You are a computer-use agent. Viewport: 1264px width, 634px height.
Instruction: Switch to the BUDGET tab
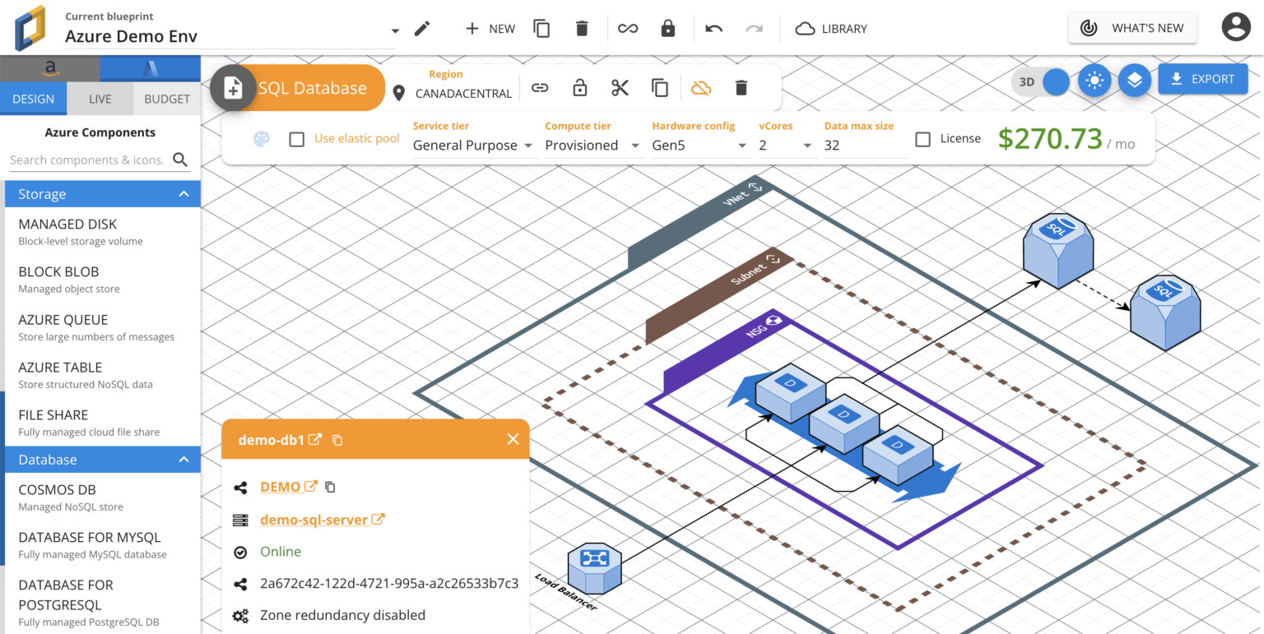(167, 98)
